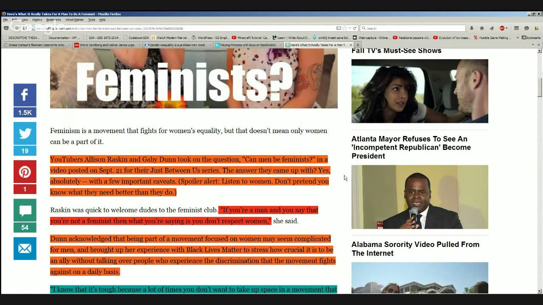
Task: Open the Bookmarks menu
Action: [53, 20]
